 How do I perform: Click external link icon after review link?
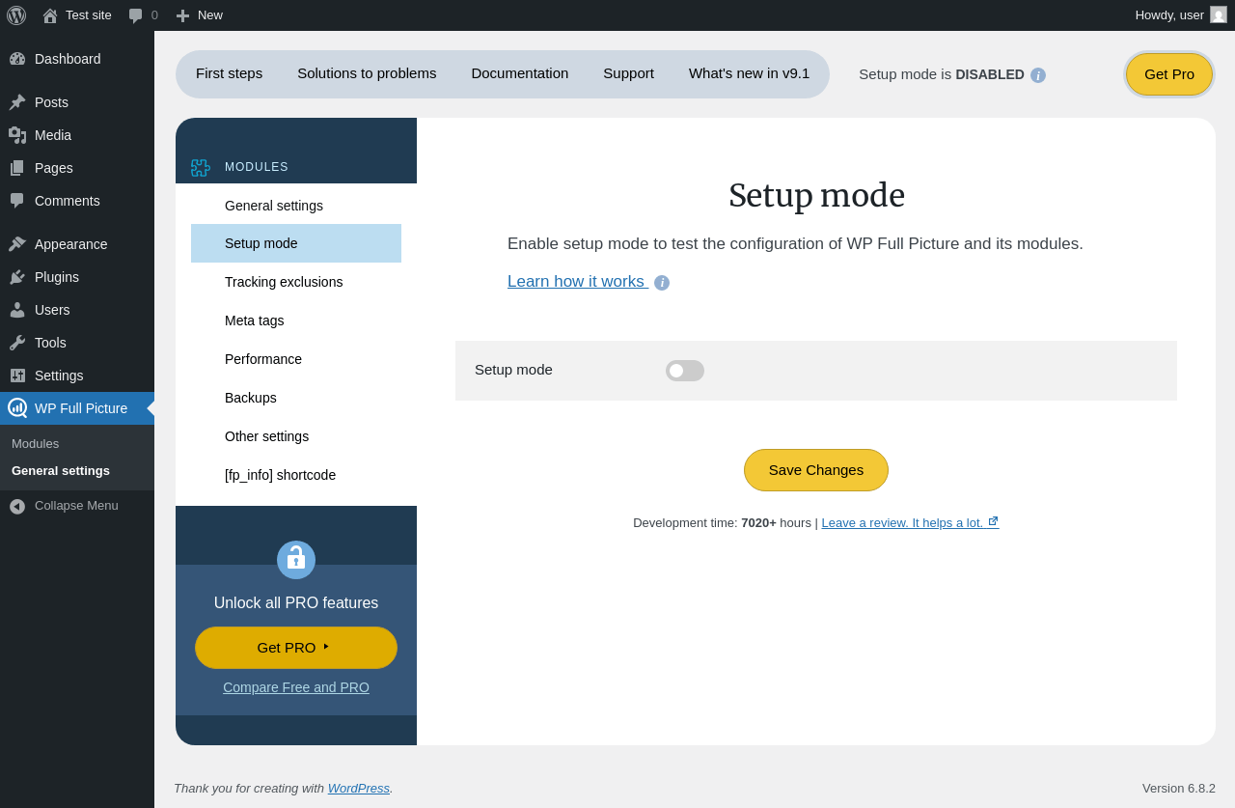994,521
